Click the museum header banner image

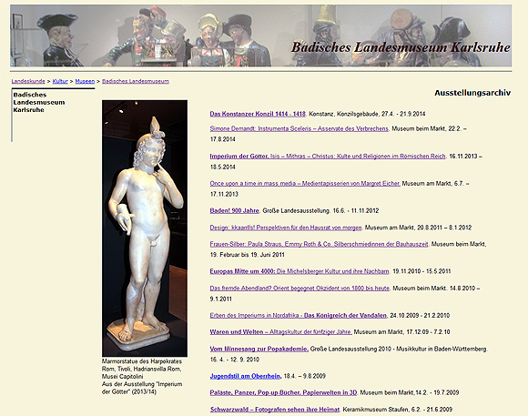pyautogui.click(x=261, y=36)
